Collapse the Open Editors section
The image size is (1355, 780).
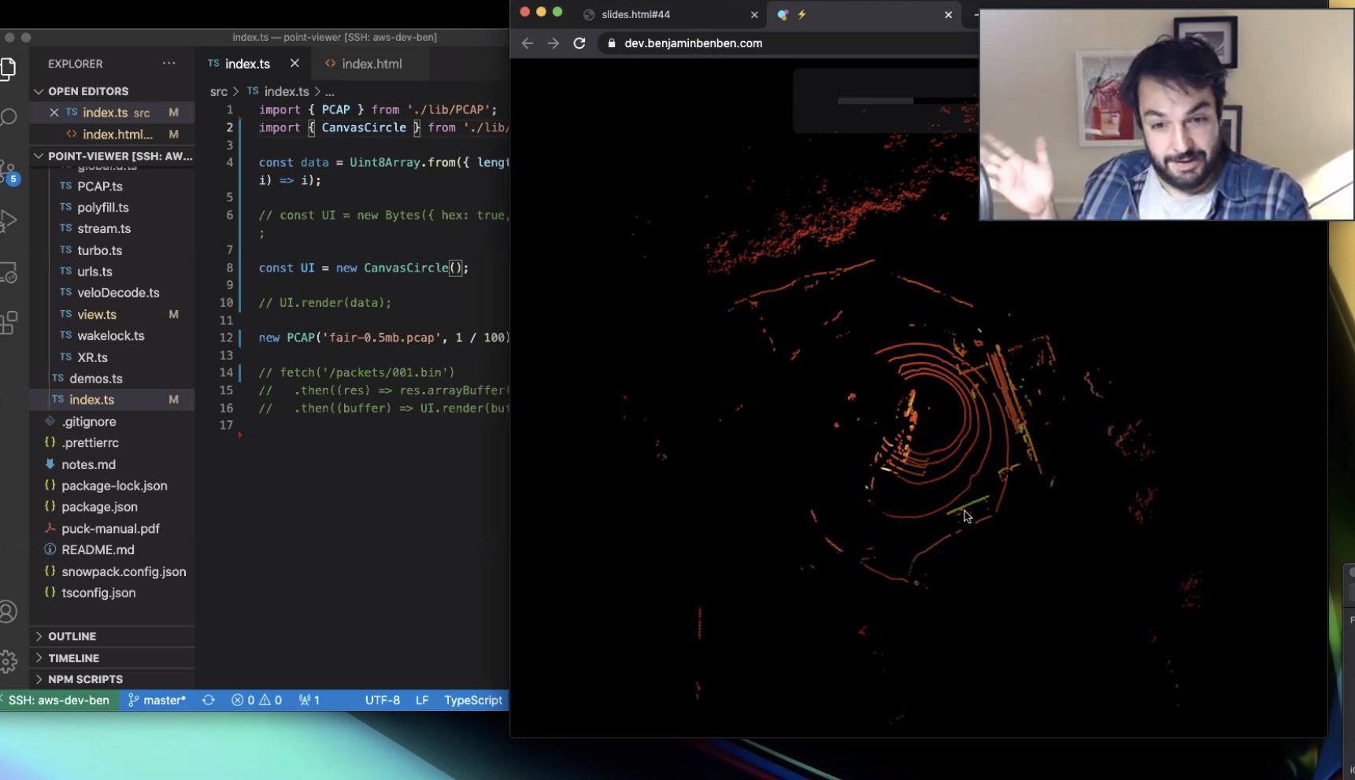pyautogui.click(x=112, y=91)
